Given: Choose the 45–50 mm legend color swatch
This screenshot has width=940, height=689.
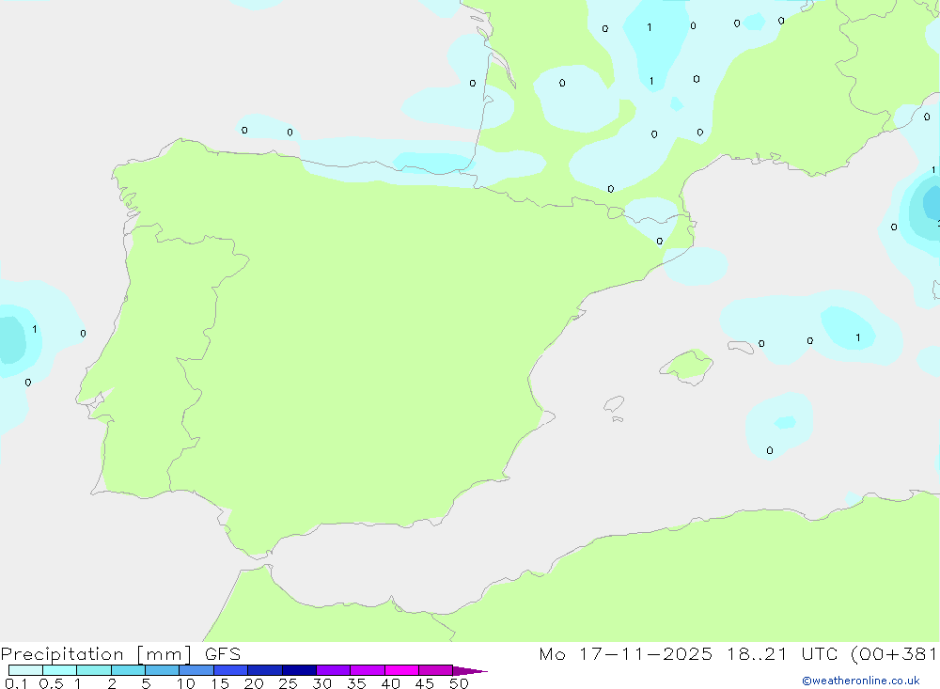Looking at the screenshot, I should click(x=436, y=670).
